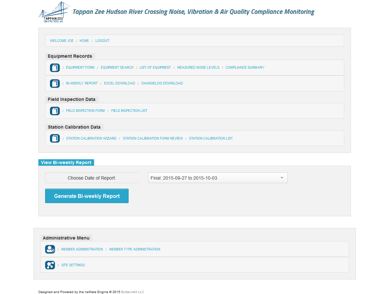Click the Field Inspection Data document icon
Image resolution: width=389 pixels, height=294 pixels.
coord(55,111)
